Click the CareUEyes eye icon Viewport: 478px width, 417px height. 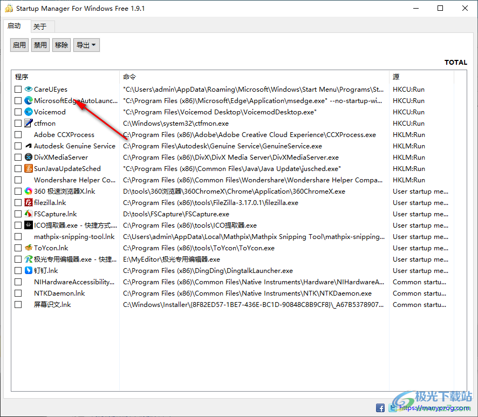pos(29,89)
